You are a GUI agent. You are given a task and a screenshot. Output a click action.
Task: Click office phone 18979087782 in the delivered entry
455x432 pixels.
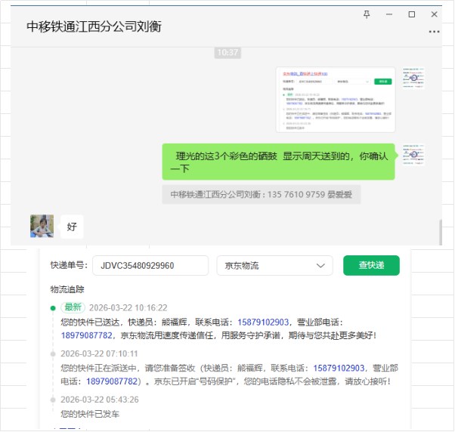tap(85, 335)
